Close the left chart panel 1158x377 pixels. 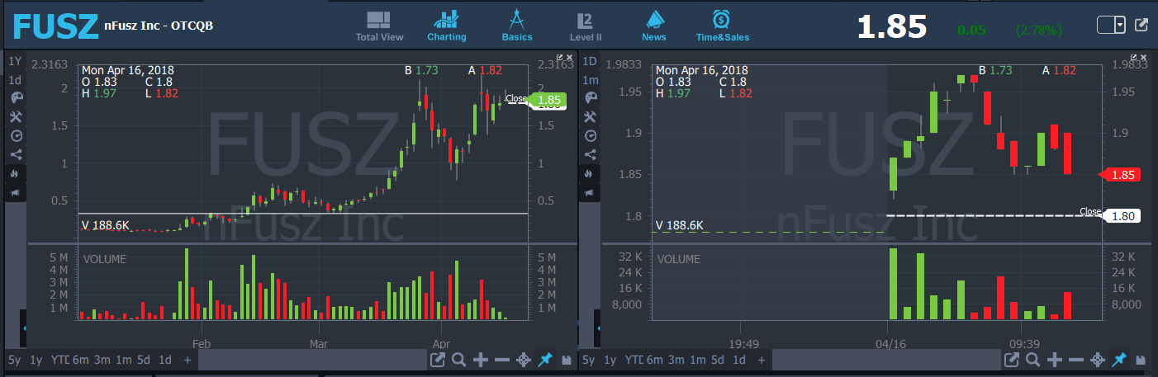coord(569,58)
